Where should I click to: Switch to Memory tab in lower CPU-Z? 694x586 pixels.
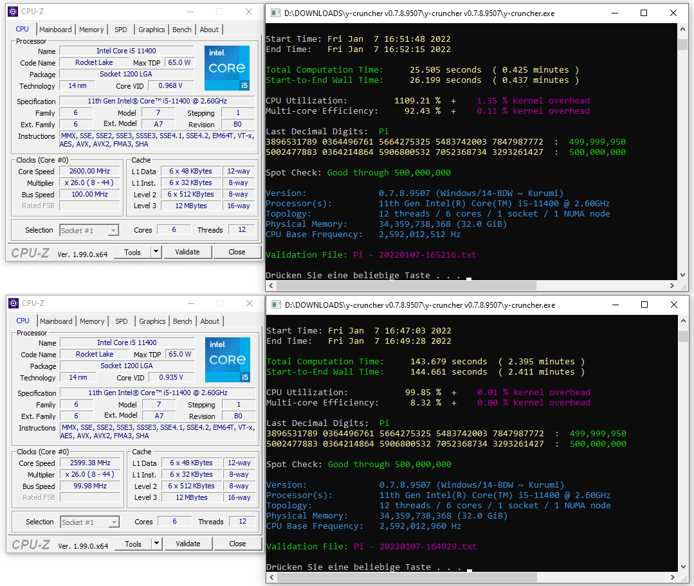(x=92, y=321)
